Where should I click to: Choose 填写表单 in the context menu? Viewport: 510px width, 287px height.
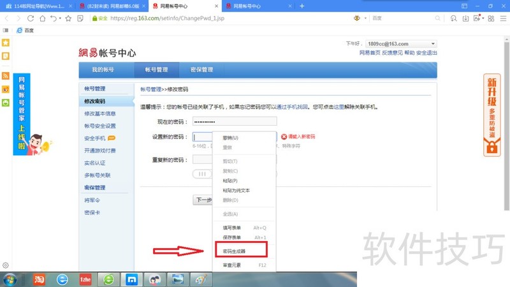click(244, 228)
